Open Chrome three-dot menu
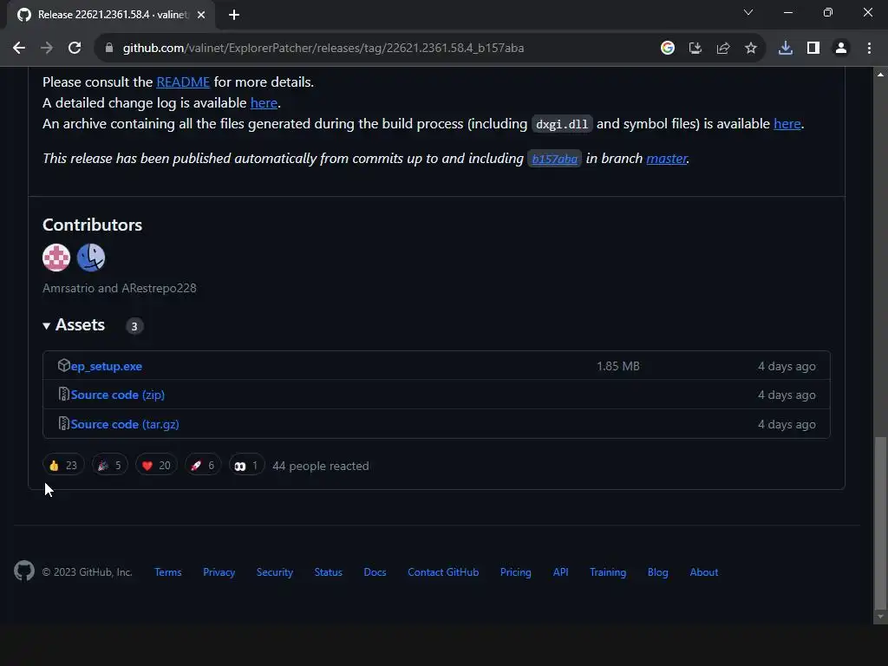The image size is (888, 666). (x=869, y=49)
